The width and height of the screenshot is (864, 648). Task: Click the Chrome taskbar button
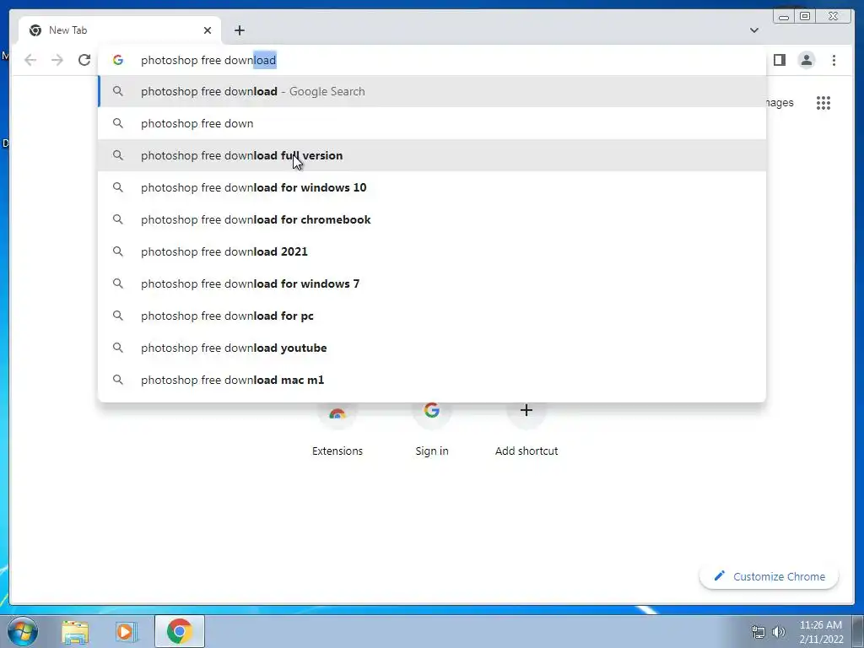(180, 631)
